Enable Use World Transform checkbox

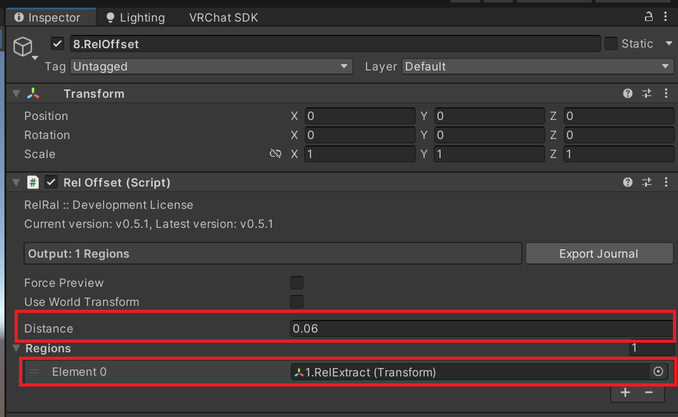296,301
